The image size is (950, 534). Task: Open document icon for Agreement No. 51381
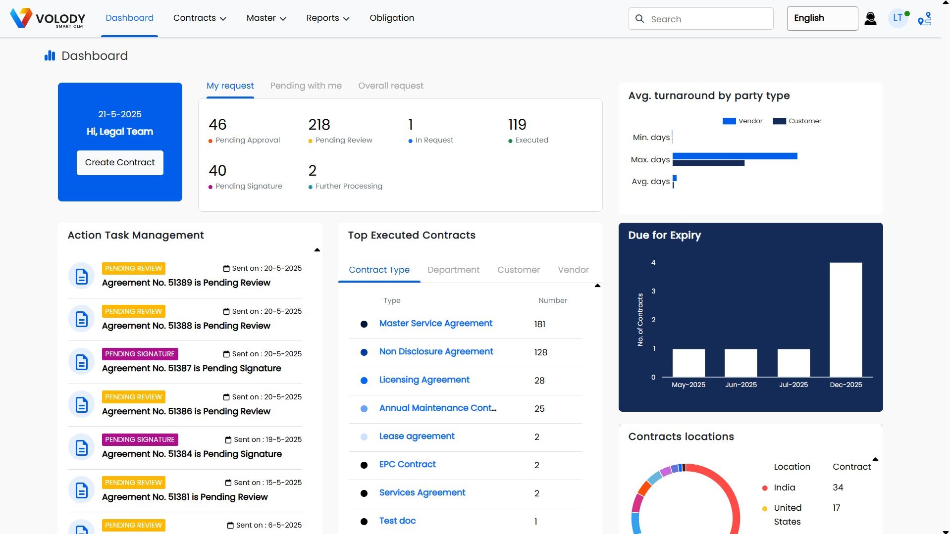82,490
